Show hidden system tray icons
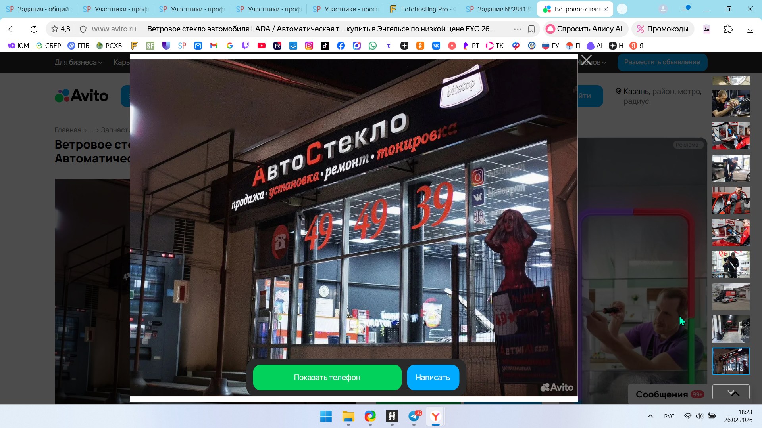This screenshot has height=428, width=762. coord(650,416)
